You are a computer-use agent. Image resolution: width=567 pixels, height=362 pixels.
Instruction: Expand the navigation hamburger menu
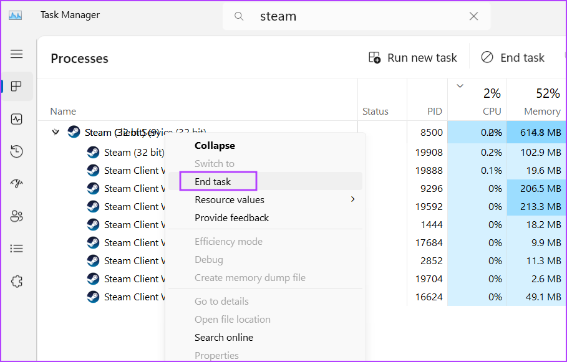(17, 54)
